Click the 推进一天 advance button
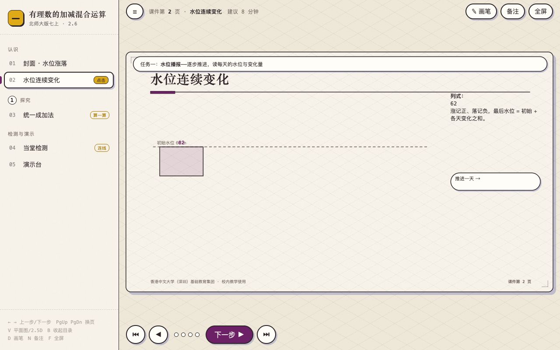This screenshot has width=560, height=350. coord(495,182)
